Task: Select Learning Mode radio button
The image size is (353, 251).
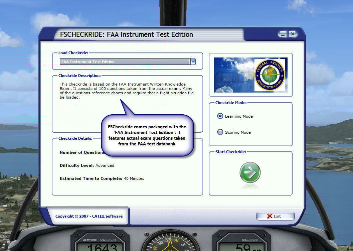Action: pyautogui.click(x=220, y=116)
